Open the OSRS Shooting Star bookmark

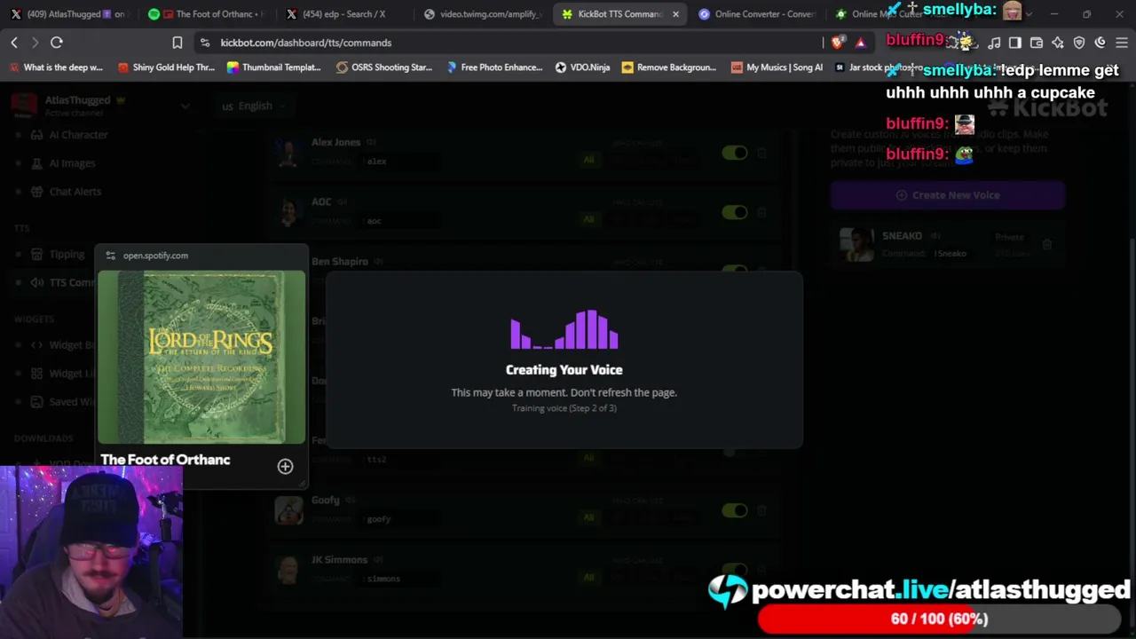click(x=383, y=67)
